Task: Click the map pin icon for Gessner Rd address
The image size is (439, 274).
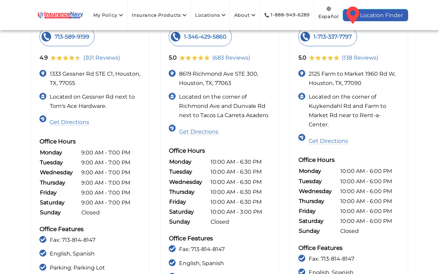Action: (x=43, y=73)
